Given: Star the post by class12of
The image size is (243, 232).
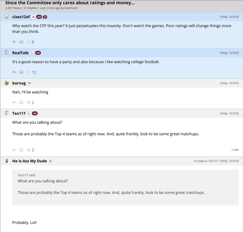Looking at the screenshot, I should point(28,42).
